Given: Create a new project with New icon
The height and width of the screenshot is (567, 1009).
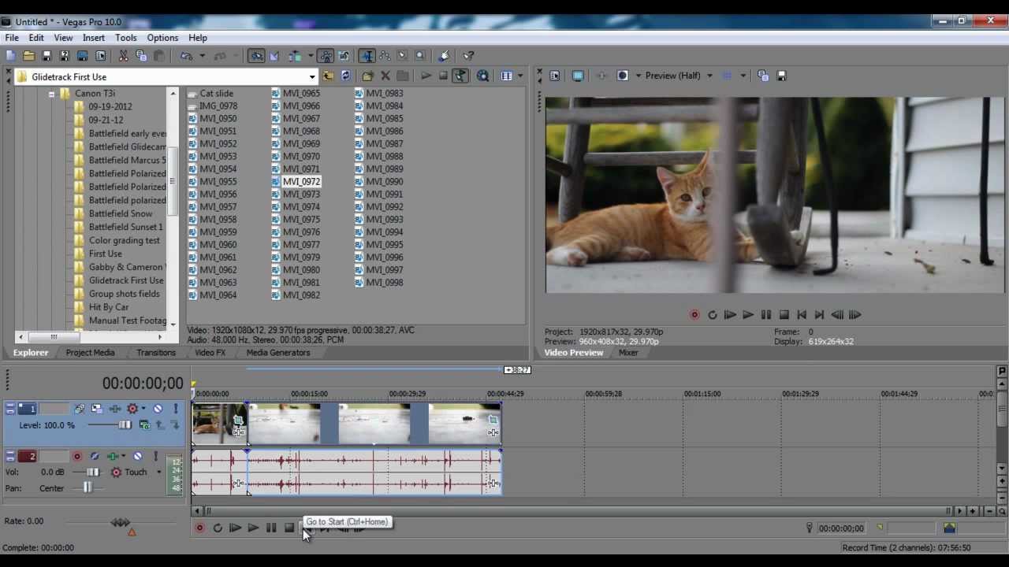Looking at the screenshot, I should [x=10, y=56].
